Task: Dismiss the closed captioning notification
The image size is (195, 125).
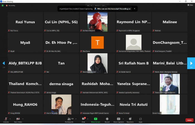Action: pos(134,9)
